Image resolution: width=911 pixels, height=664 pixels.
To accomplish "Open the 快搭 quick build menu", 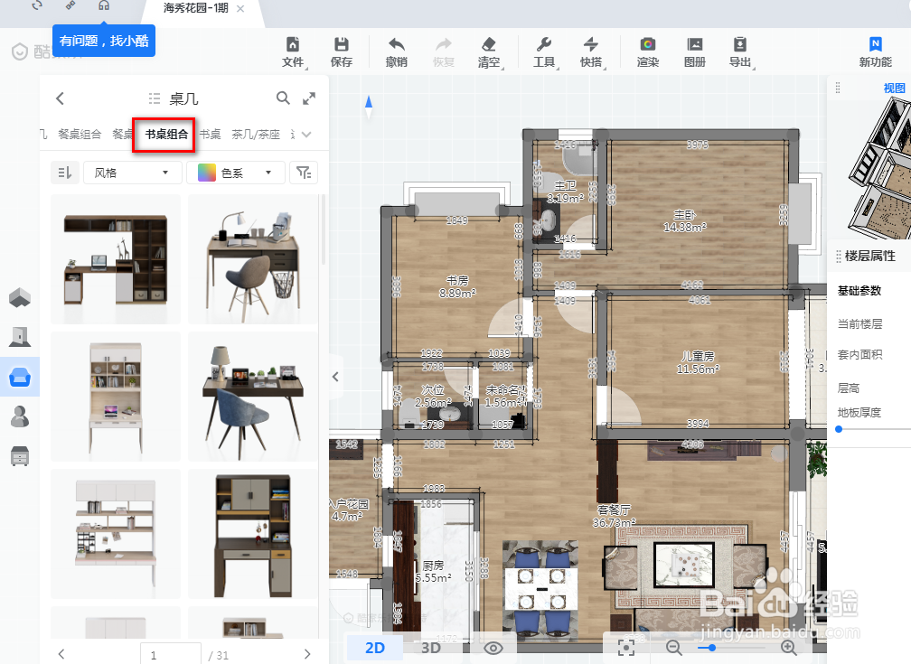I will pyautogui.click(x=591, y=52).
